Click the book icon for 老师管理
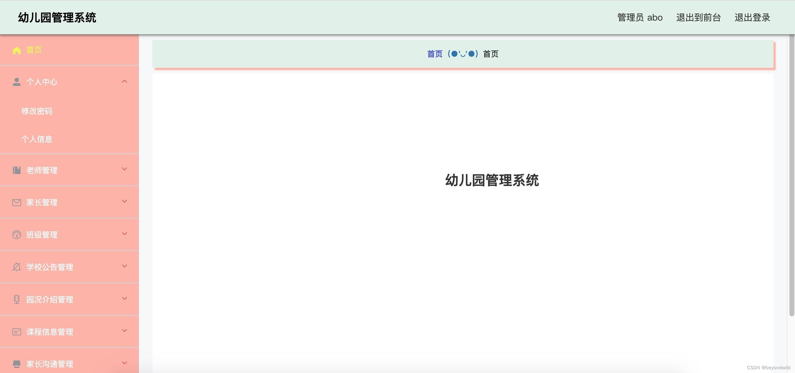The width and height of the screenshot is (795, 373). (17, 170)
